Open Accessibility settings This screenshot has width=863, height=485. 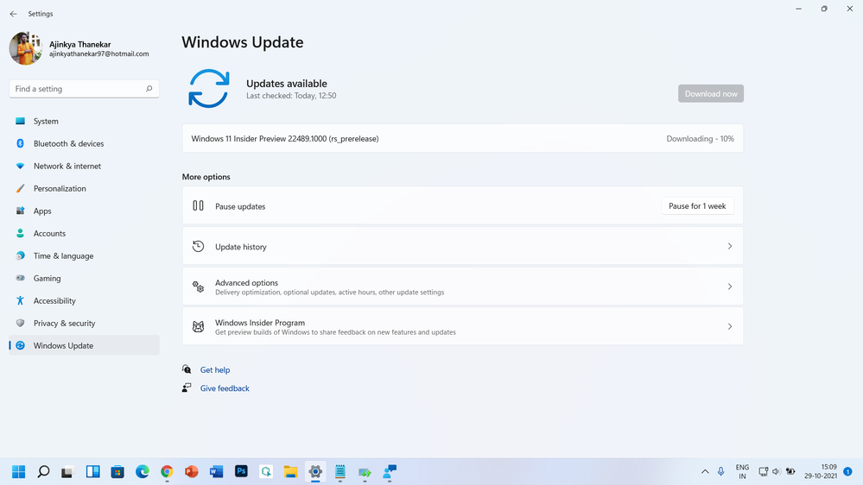pos(84,301)
